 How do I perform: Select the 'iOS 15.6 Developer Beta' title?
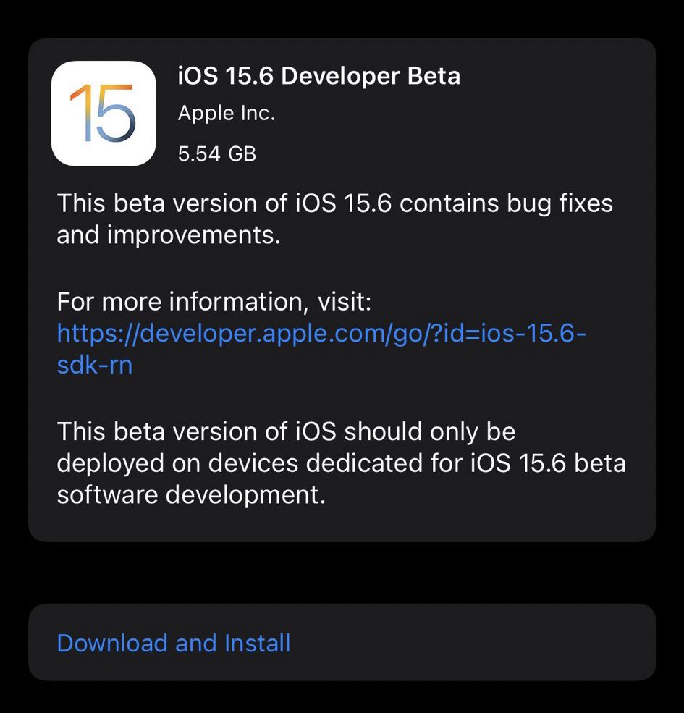click(x=318, y=75)
